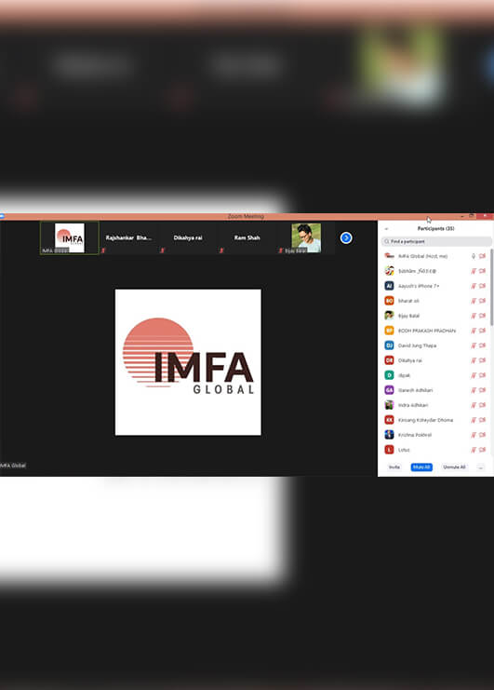Click video icon in Lotus row
Viewport: 494px width, 690px height.
(482, 450)
